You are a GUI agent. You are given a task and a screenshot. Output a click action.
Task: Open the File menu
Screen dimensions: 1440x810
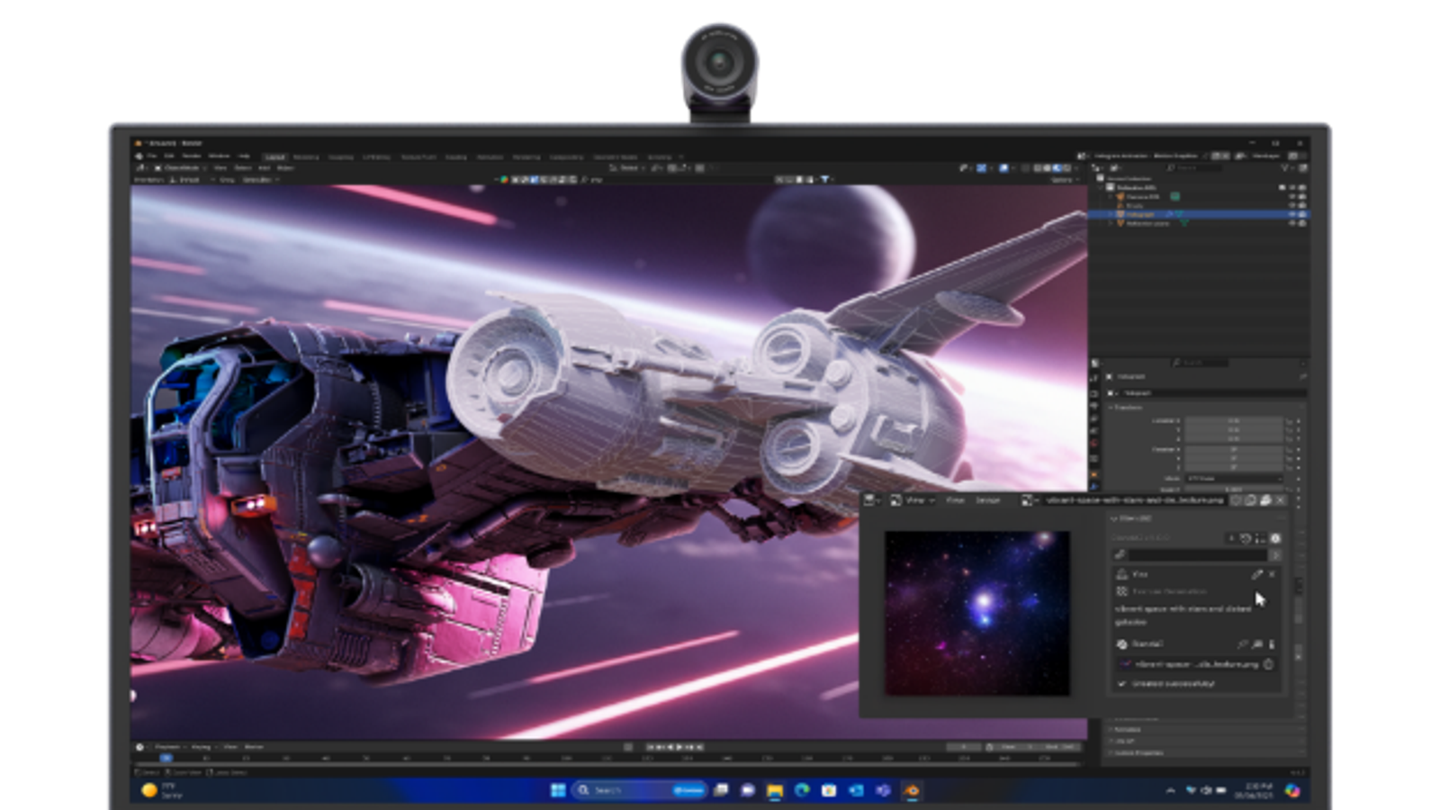coord(152,156)
